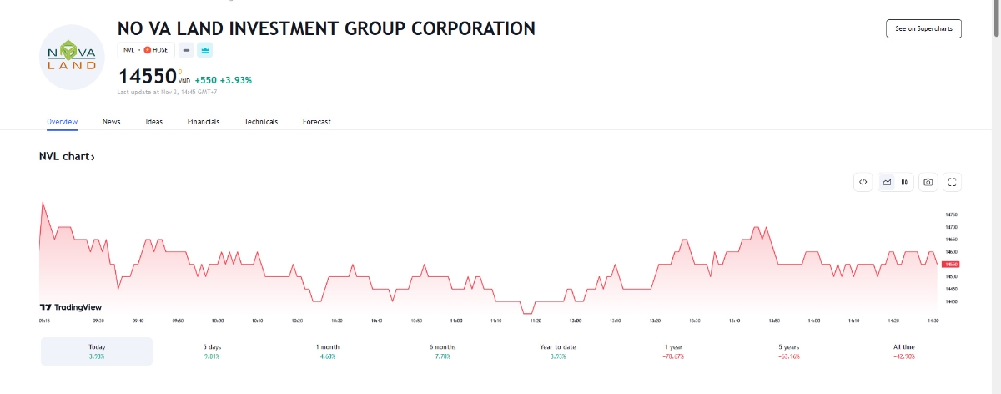1001x394 pixels.
Task: Click the embed code icon
Action: [x=863, y=182]
